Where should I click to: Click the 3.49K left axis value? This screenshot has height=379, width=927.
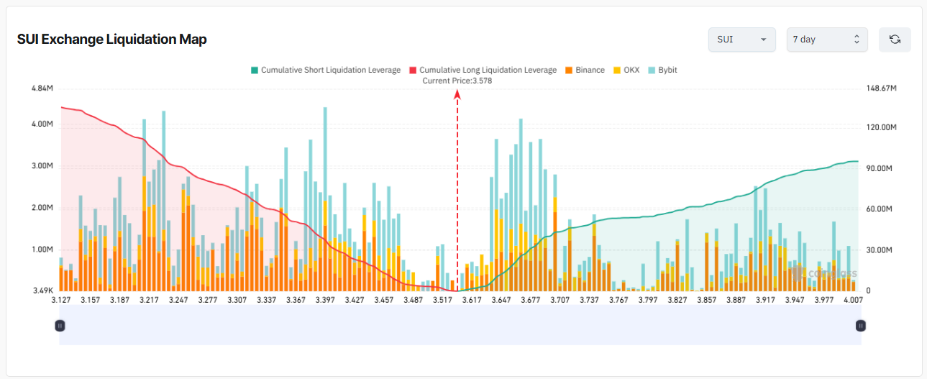tap(42, 291)
